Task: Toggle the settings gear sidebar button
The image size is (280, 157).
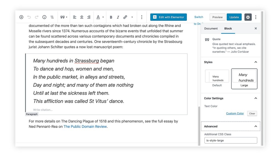Action: pyautogui.click(x=248, y=17)
